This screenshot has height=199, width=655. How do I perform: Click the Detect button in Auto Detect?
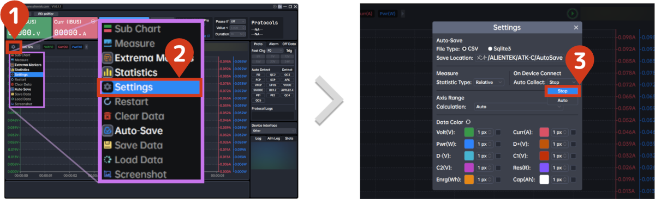coord(287,70)
